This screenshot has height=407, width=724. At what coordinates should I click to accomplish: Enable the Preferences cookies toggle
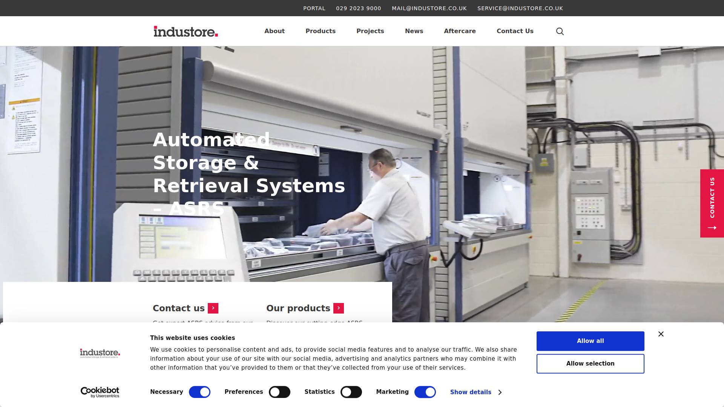[x=279, y=392]
